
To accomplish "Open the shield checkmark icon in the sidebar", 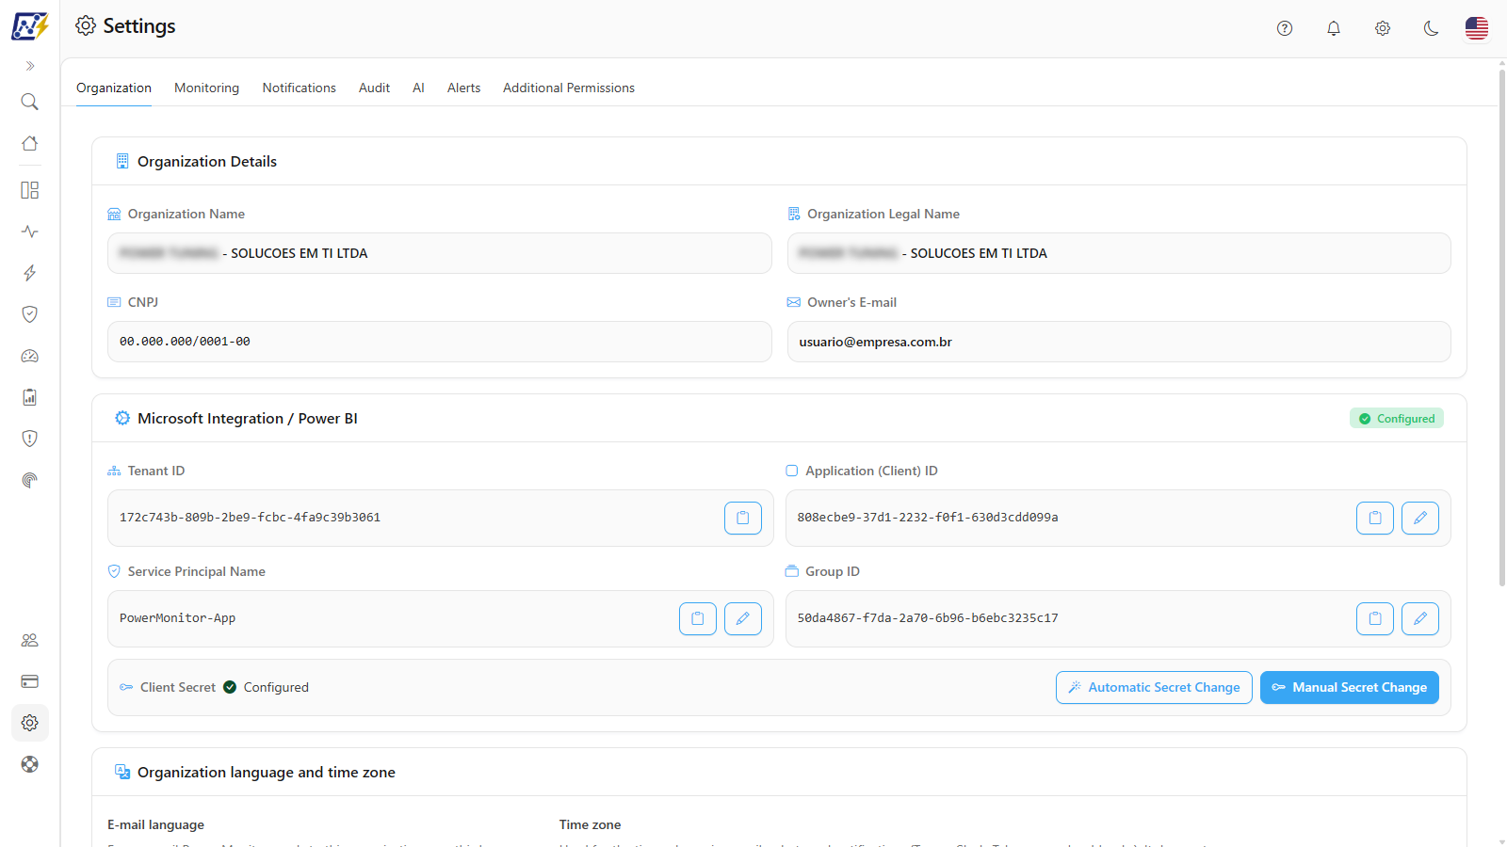I will 30,314.
